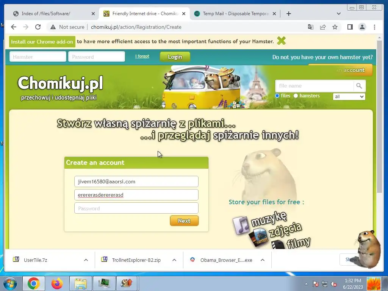388x291 pixels.
Task: Select the hamsters search radio button
Action: click(296, 96)
